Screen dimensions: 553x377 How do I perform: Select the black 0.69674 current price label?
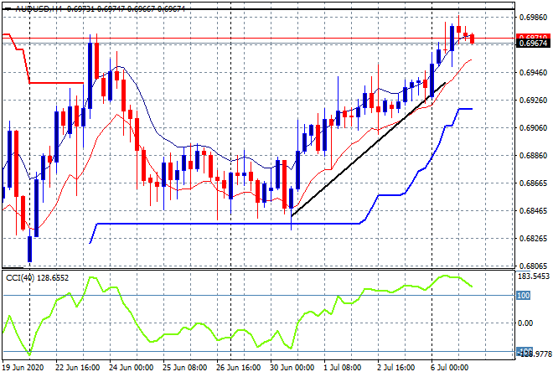pos(533,44)
